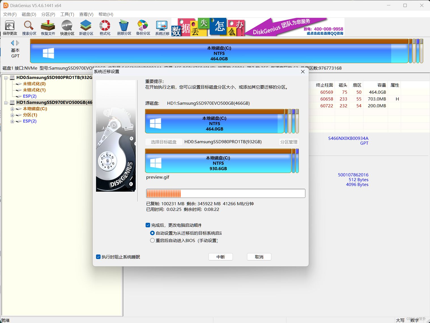Toggle 完成后，更改电脑启动顺序 checkbox
The width and height of the screenshot is (430, 323).
click(148, 225)
